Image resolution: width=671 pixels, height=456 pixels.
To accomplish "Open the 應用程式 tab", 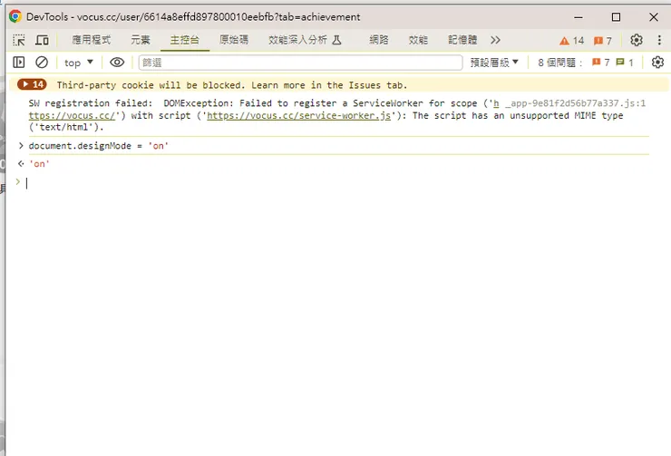I will click(x=92, y=40).
